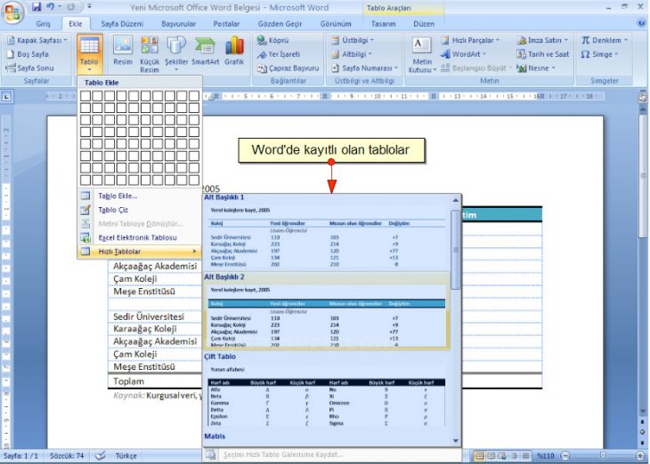Insert a blank page (Boş Sayfa)

pyautogui.click(x=28, y=54)
